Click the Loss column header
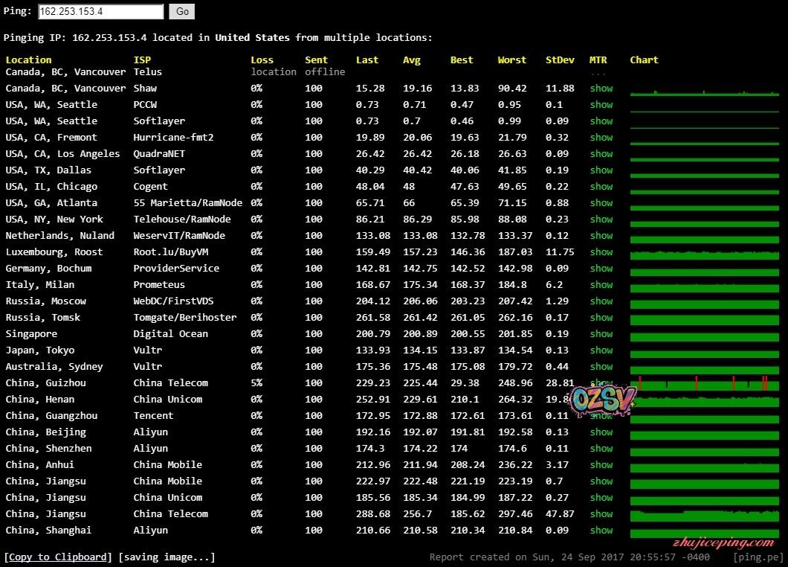Screen dimensions: 788x567 [262, 60]
